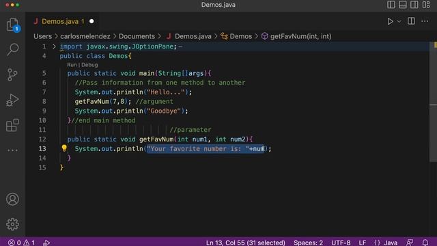The width and height of the screenshot is (437, 246).
Task: Select carlosmelendez in the breadcrumb
Action: tap(85, 36)
